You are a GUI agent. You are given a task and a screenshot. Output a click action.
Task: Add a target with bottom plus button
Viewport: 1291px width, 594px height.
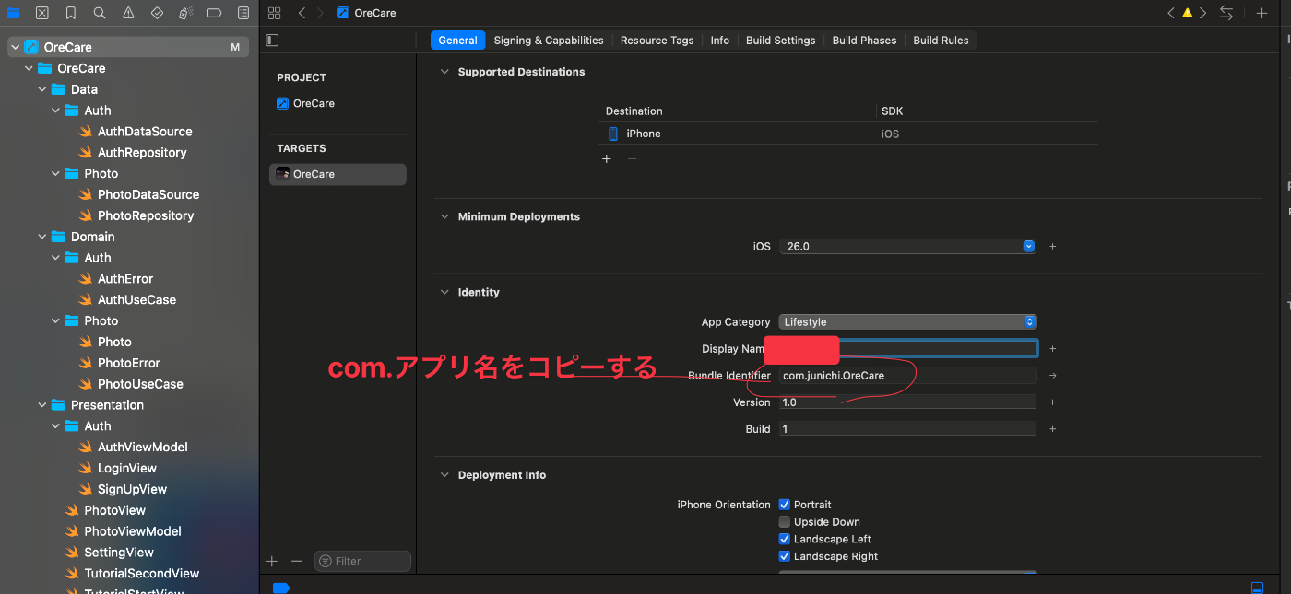[272, 561]
